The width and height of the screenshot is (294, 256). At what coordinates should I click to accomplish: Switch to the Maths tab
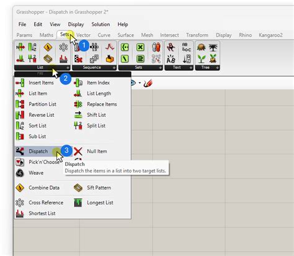point(47,35)
